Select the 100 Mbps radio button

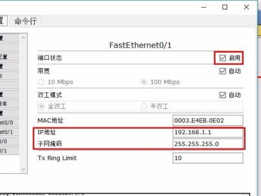(x=144, y=82)
